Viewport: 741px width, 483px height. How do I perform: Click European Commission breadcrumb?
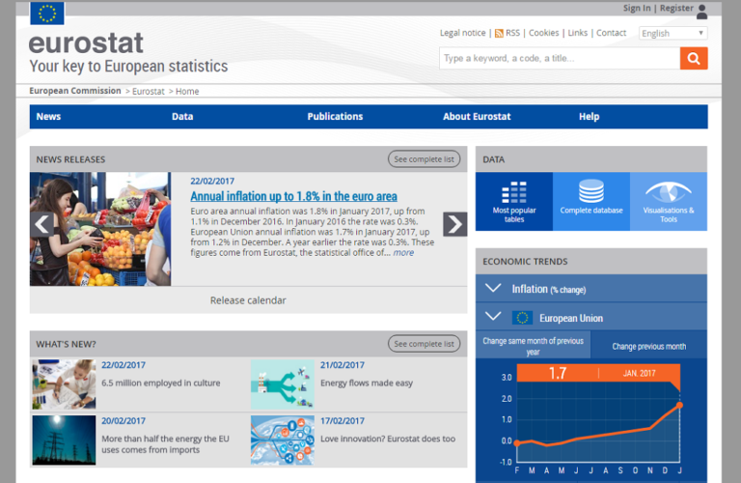tap(75, 91)
